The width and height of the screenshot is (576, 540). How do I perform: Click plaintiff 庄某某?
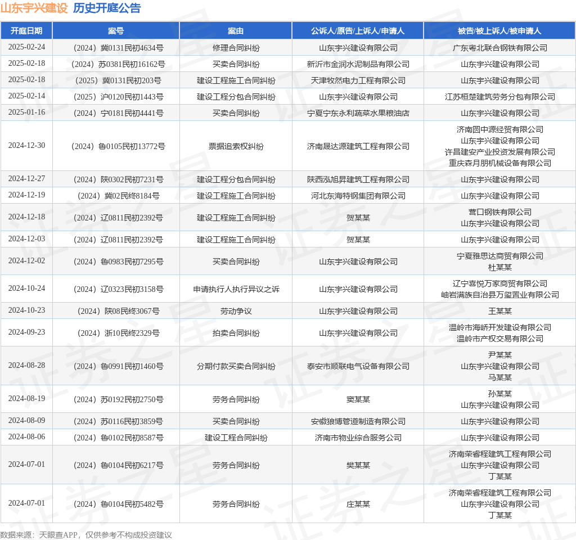click(x=358, y=505)
